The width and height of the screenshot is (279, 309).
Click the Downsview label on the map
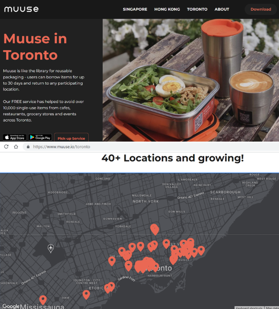coord(113,219)
